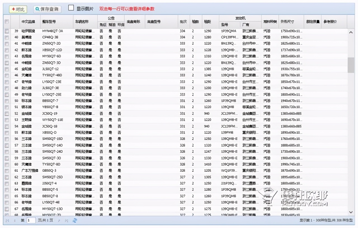Tick the select-all checkbox in table header
Image resolution: width=358 pixels, height=228 pixels.
pos(7,22)
